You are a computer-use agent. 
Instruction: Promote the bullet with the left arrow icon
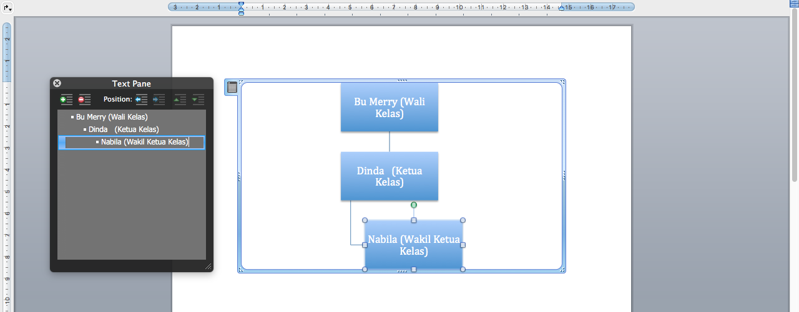click(x=141, y=100)
